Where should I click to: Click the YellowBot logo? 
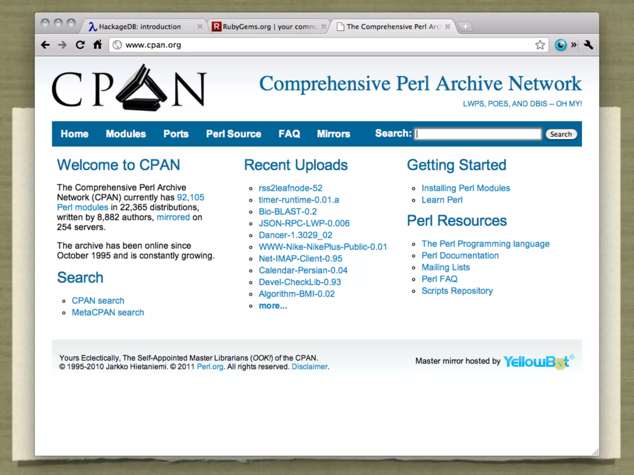(x=537, y=361)
